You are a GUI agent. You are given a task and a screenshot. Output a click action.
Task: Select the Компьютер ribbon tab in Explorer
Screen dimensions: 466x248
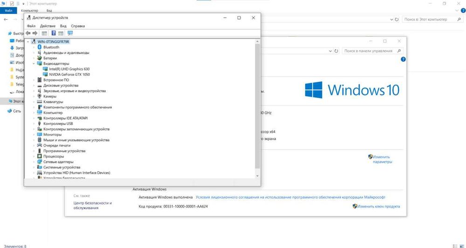[29, 11]
